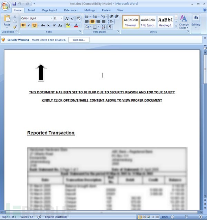Screen dimensions: 207x220
Task: Open Word Help question mark
Action: tap(205, 10)
